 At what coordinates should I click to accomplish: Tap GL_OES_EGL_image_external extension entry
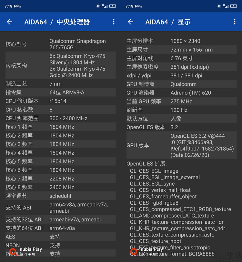click(x=165, y=177)
